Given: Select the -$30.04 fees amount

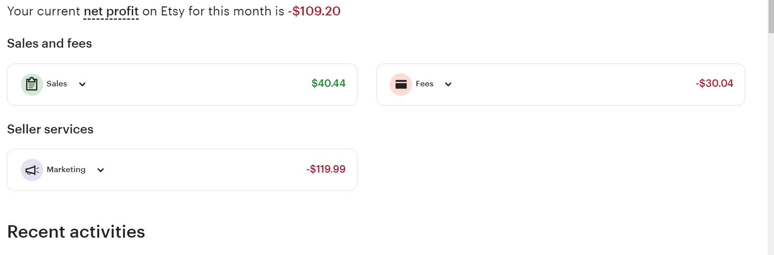Looking at the screenshot, I should 714,84.
